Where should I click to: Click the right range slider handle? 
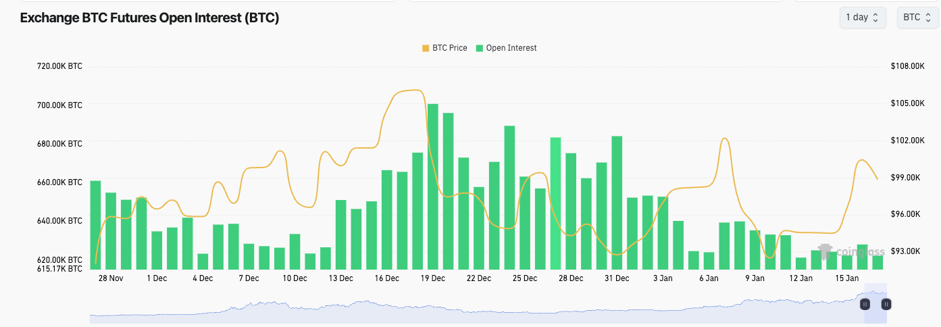pyautogui.click(x=886, y=304)
